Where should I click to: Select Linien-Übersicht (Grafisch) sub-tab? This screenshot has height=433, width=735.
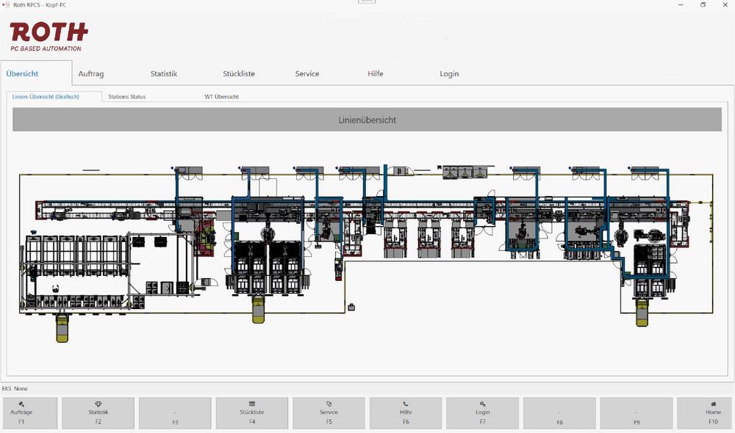(46, 97)
